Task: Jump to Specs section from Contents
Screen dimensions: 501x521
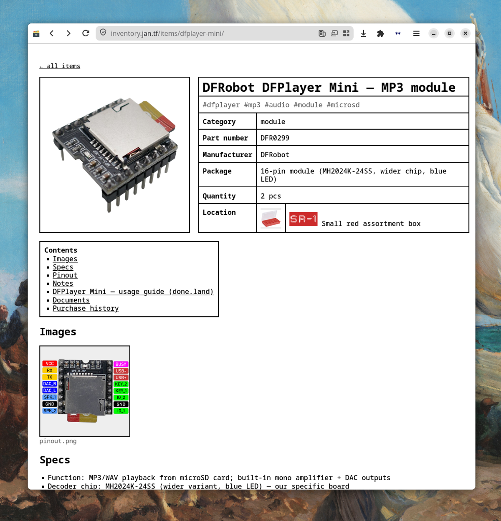Action: click(x=63, y=267)
